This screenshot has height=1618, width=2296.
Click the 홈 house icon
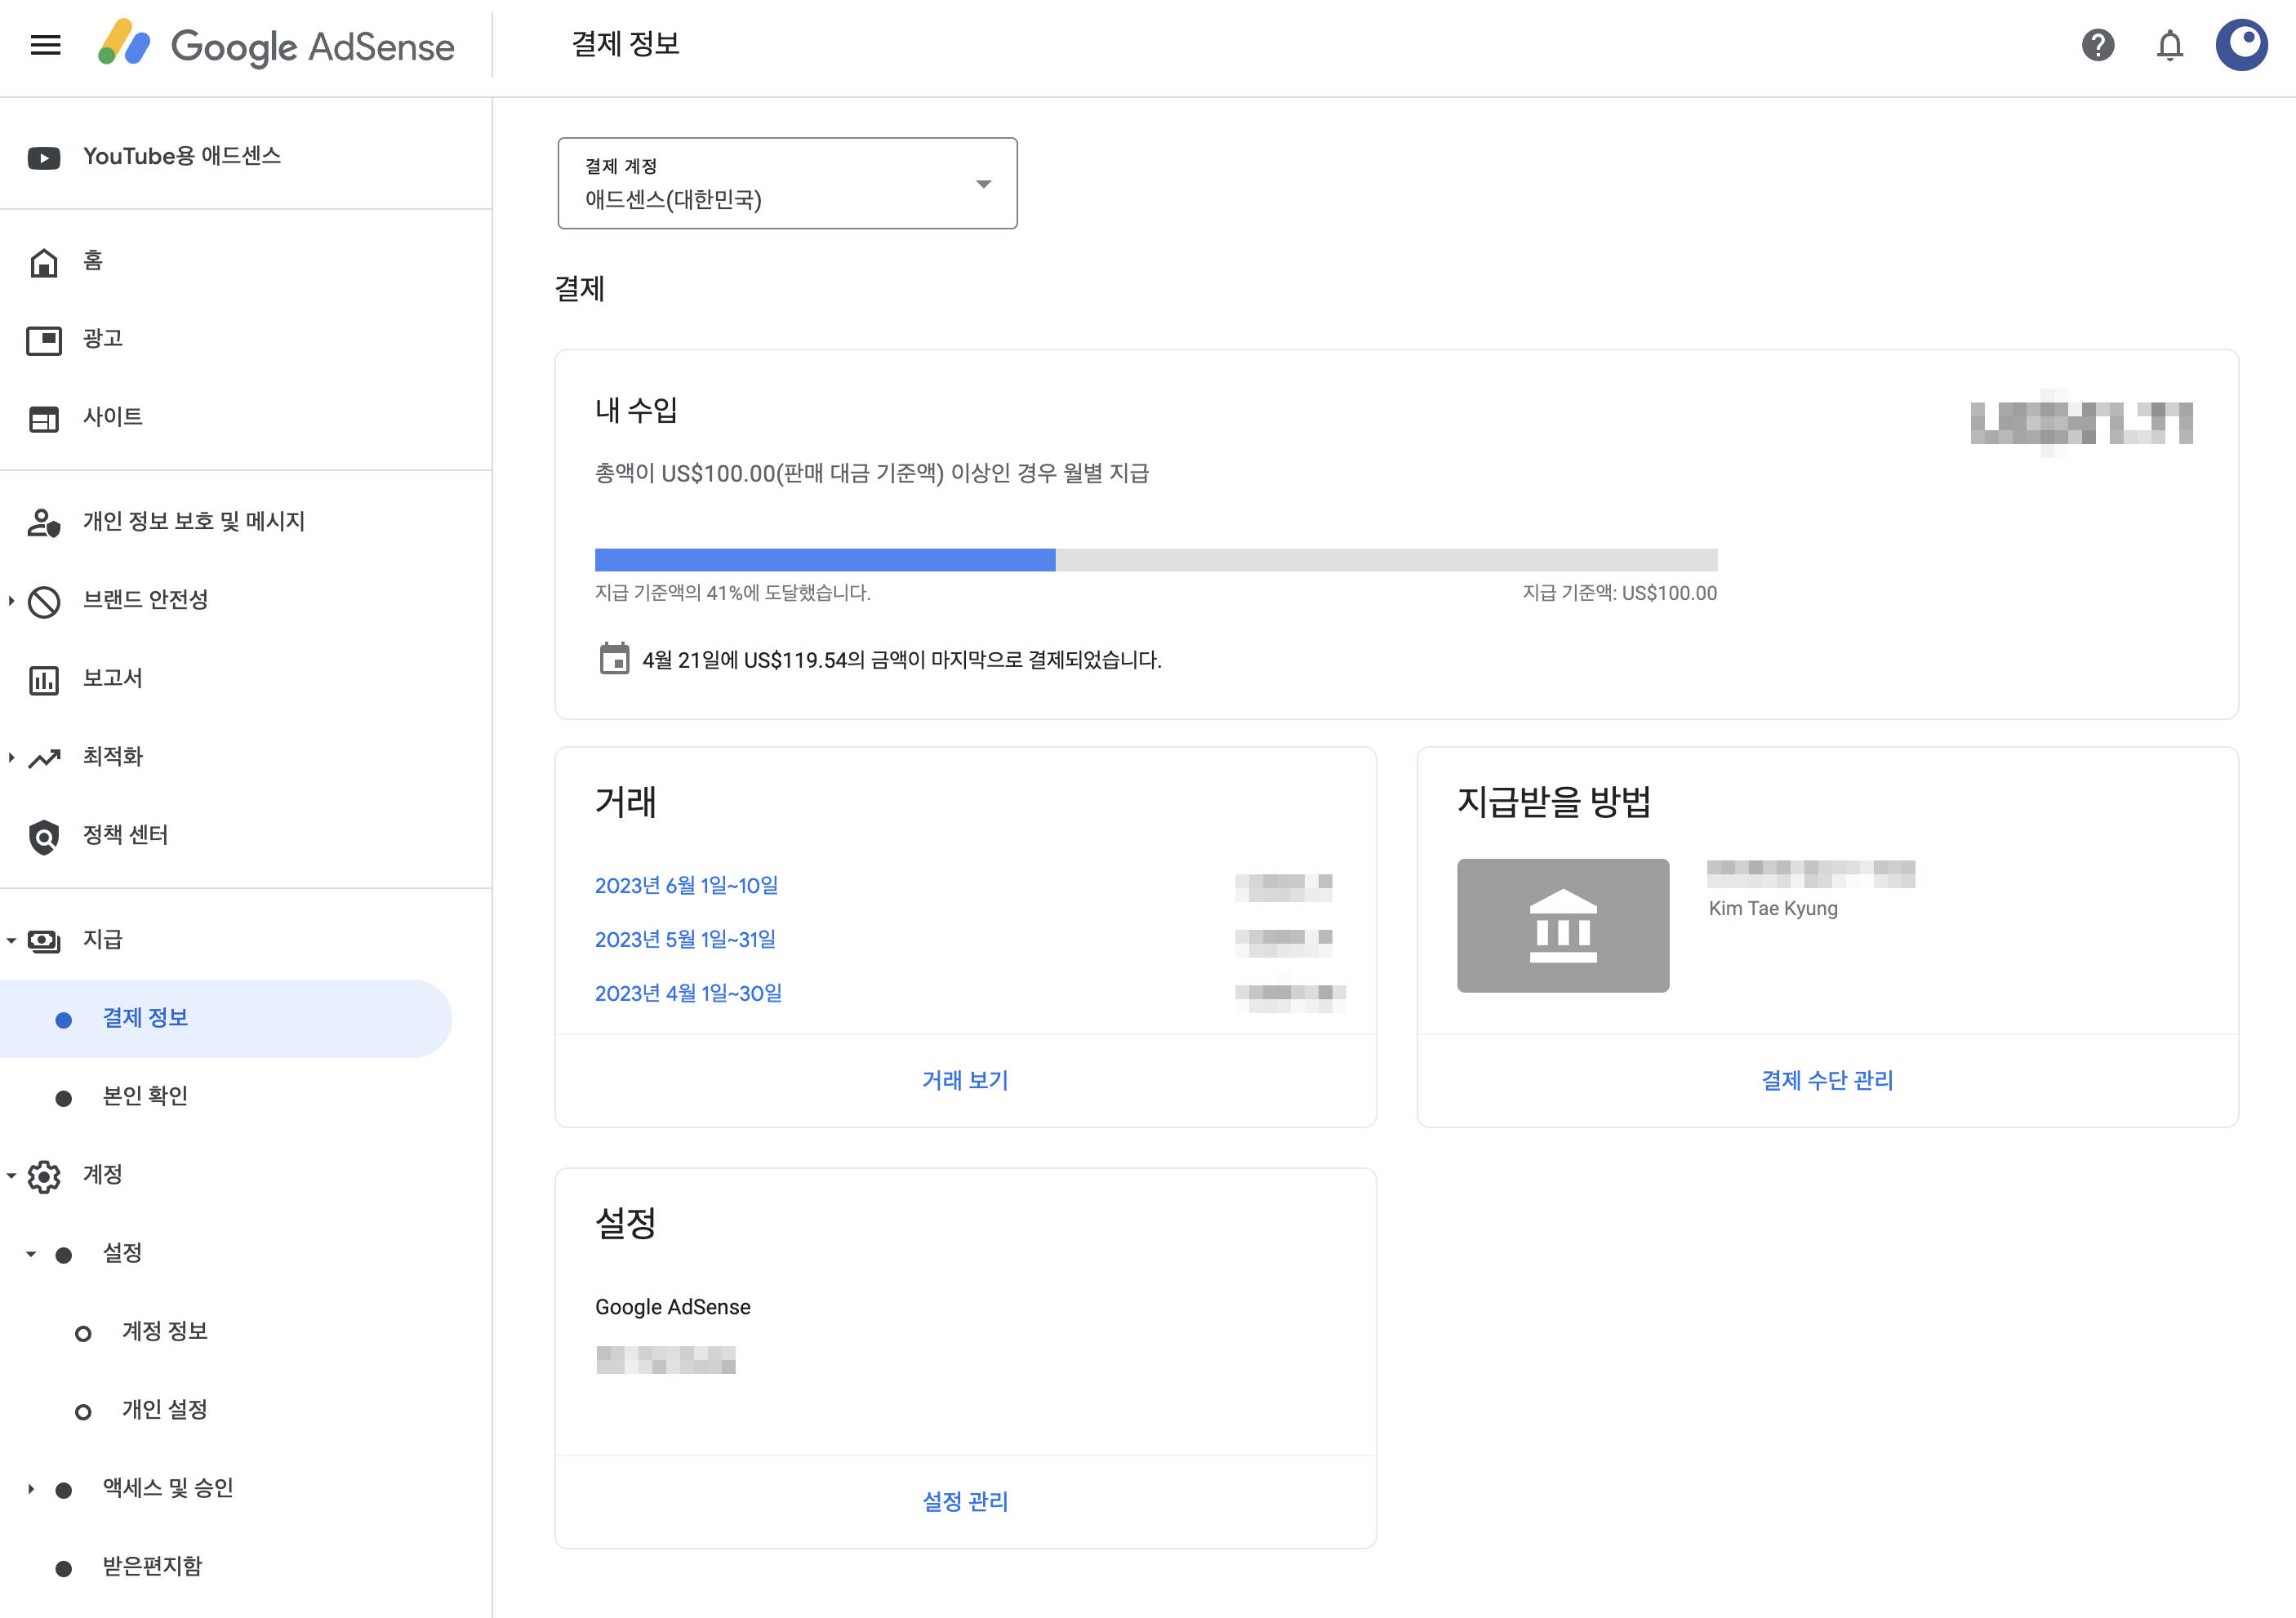tap(44, 262)
